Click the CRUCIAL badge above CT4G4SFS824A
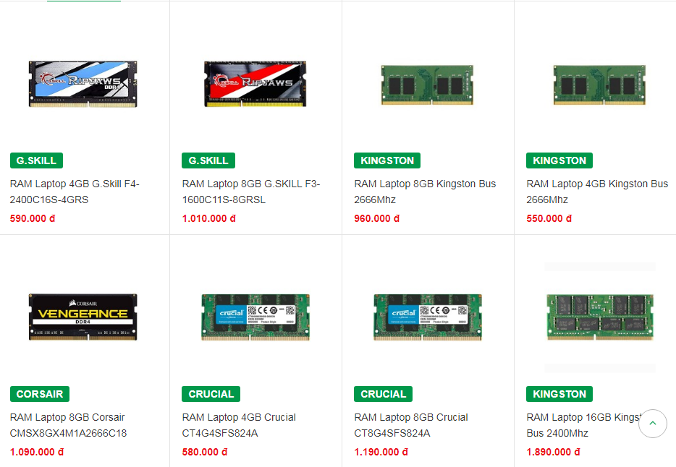 click(x=211, y=394)
